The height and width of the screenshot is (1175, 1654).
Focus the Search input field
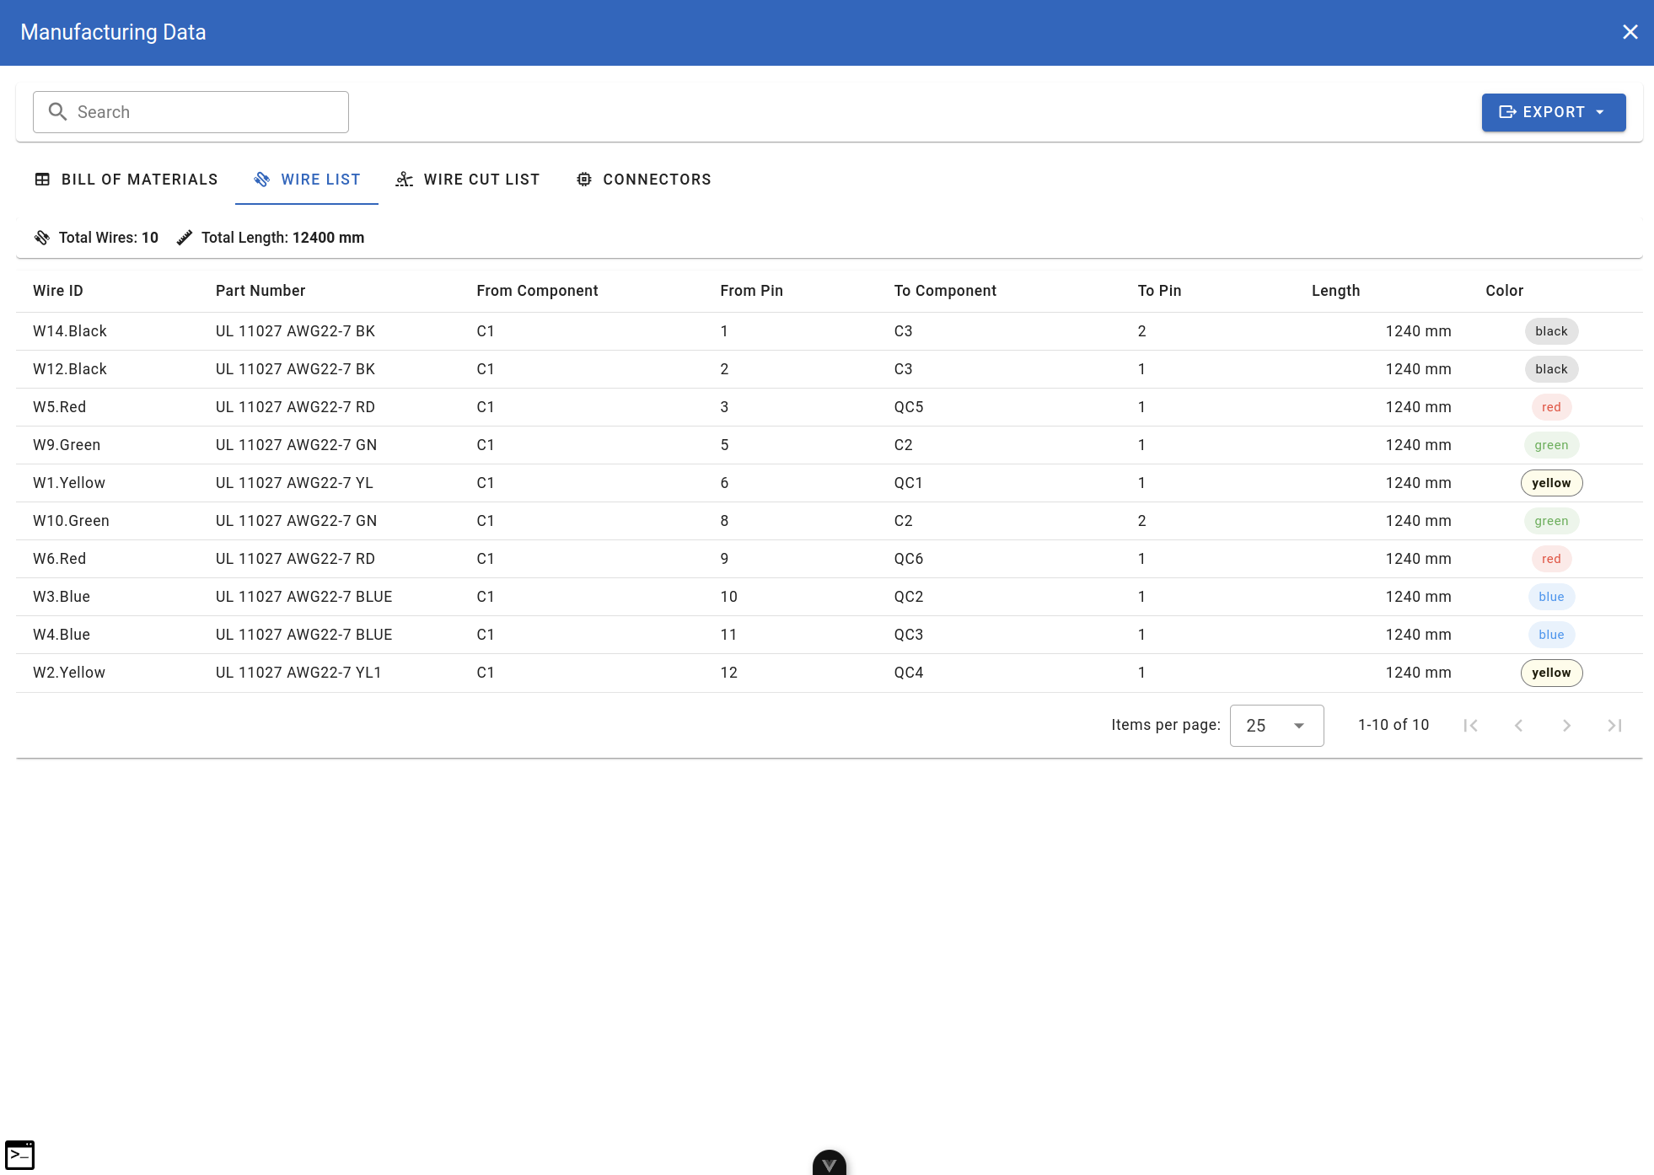(x=207, y=112)
